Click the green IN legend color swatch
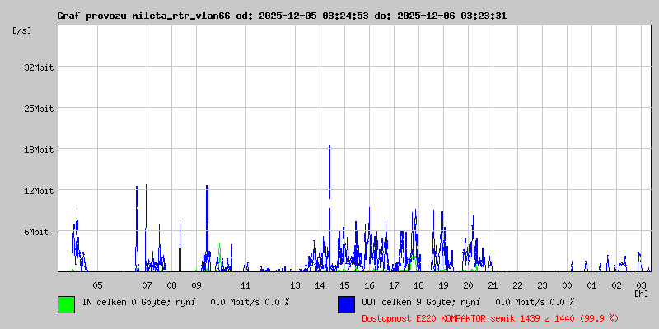This screenshot has width=659, height=329. coord(66,304)
